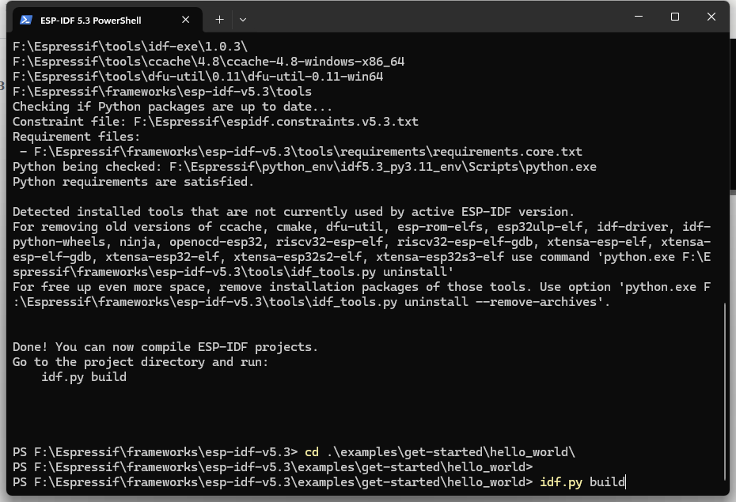This screenshot has width=736, height=502.
Task: Close the terminal window
Action: coord(712,17)
